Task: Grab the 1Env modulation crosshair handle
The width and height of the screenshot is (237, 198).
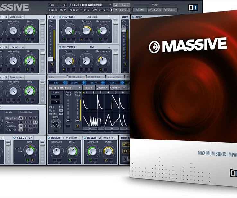Action: click(65, 83)
